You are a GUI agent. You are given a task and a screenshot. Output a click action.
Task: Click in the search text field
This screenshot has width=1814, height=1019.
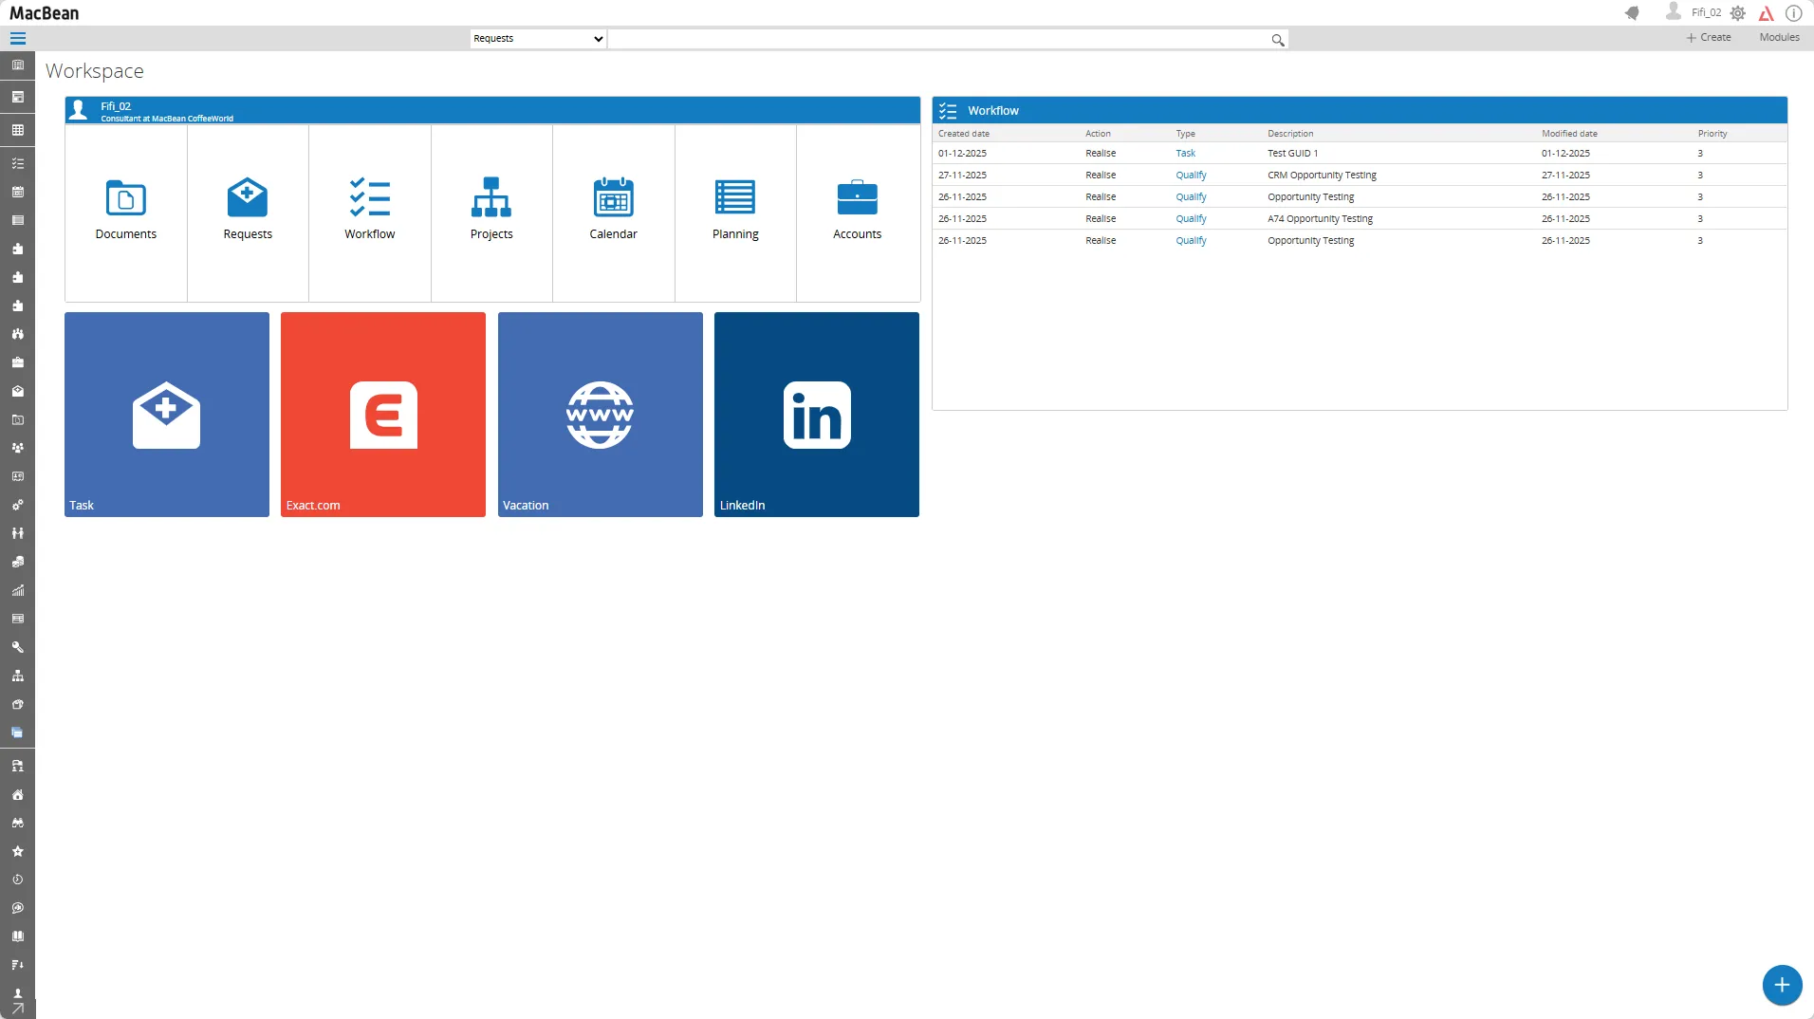click(x=937, y=39)
